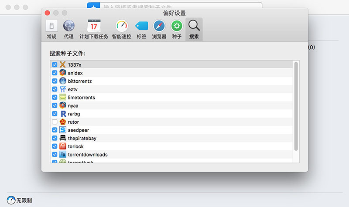Open the 标签 tags preferences pane
The image size is (349, 207).
tap(141, 30)
